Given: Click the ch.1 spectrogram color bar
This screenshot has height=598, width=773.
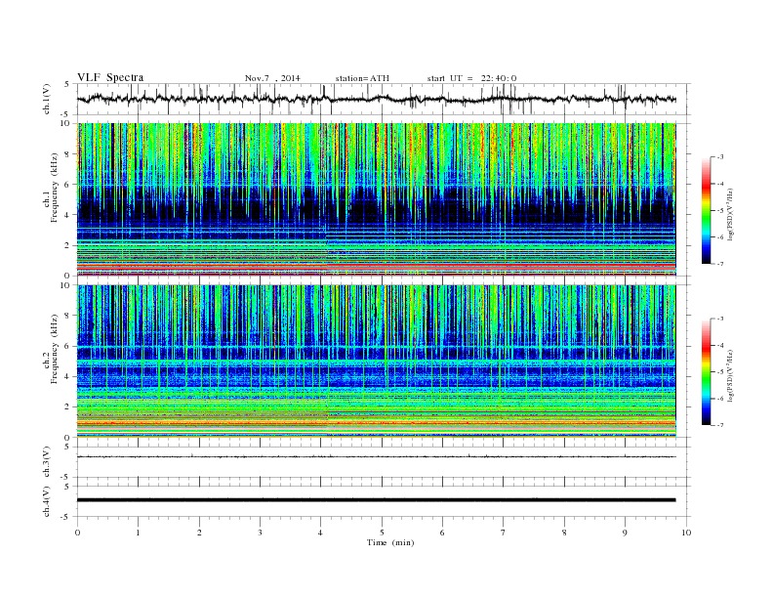Looking at the screenshot, I should click(706, 210).
